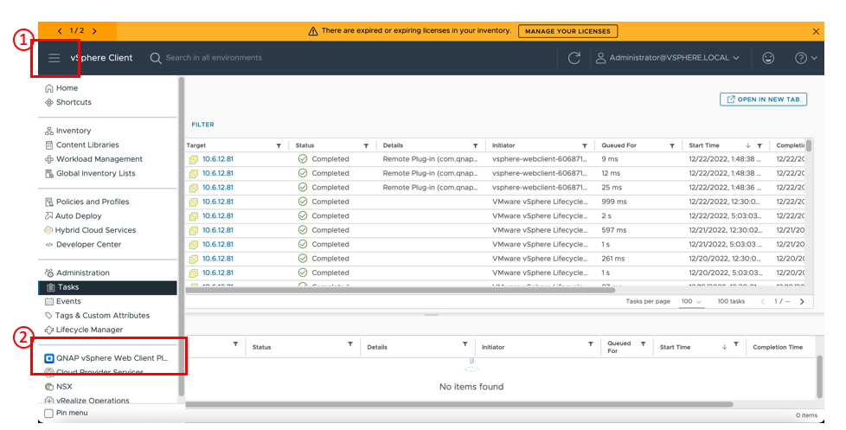Filter the Initiator column
This screenshot has height=430, width=846.
[585, 145]
